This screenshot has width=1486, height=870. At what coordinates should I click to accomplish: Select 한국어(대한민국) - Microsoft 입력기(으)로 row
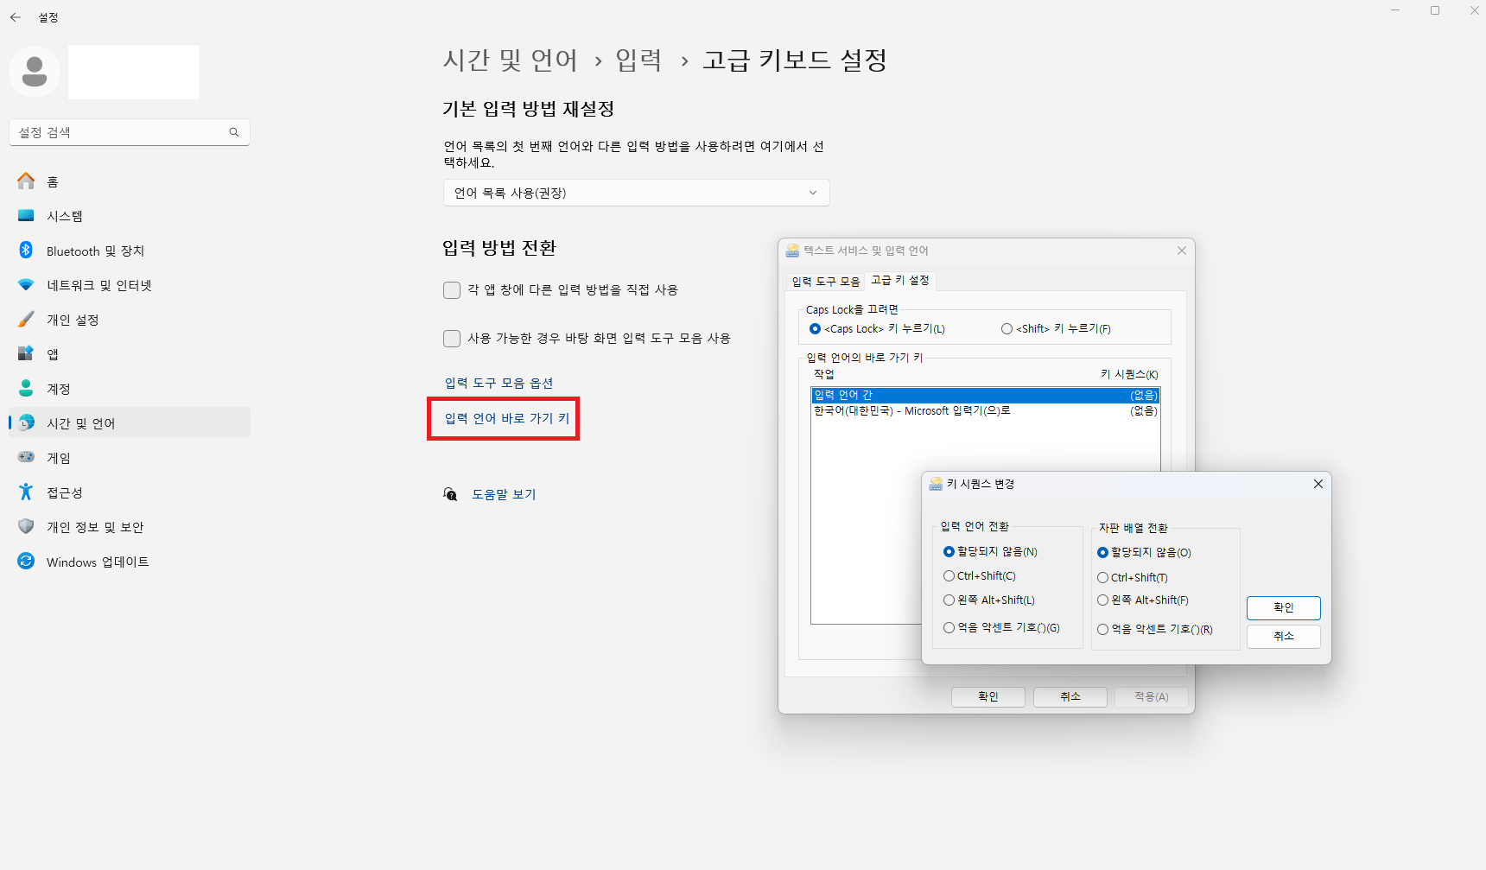click(x=986, y=411)
